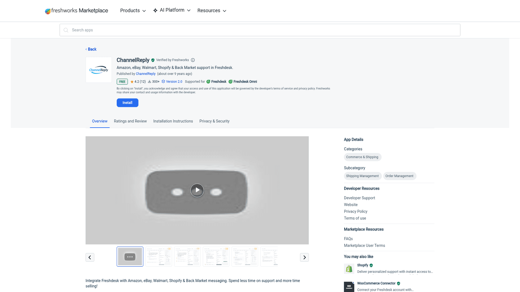Open the Ratings and Review tab
The height and width of the screenshot is (292, 520).
click(130, 121)
